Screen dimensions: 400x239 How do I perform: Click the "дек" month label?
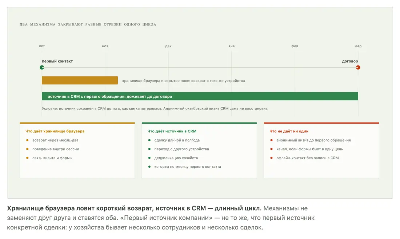[x=168, y=46]
